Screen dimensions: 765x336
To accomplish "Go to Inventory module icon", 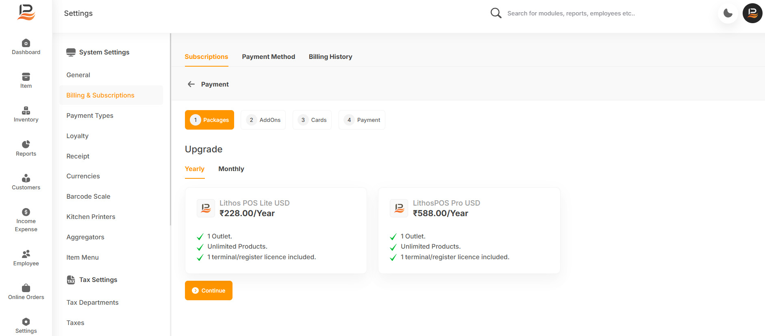I will coord(26,111).
